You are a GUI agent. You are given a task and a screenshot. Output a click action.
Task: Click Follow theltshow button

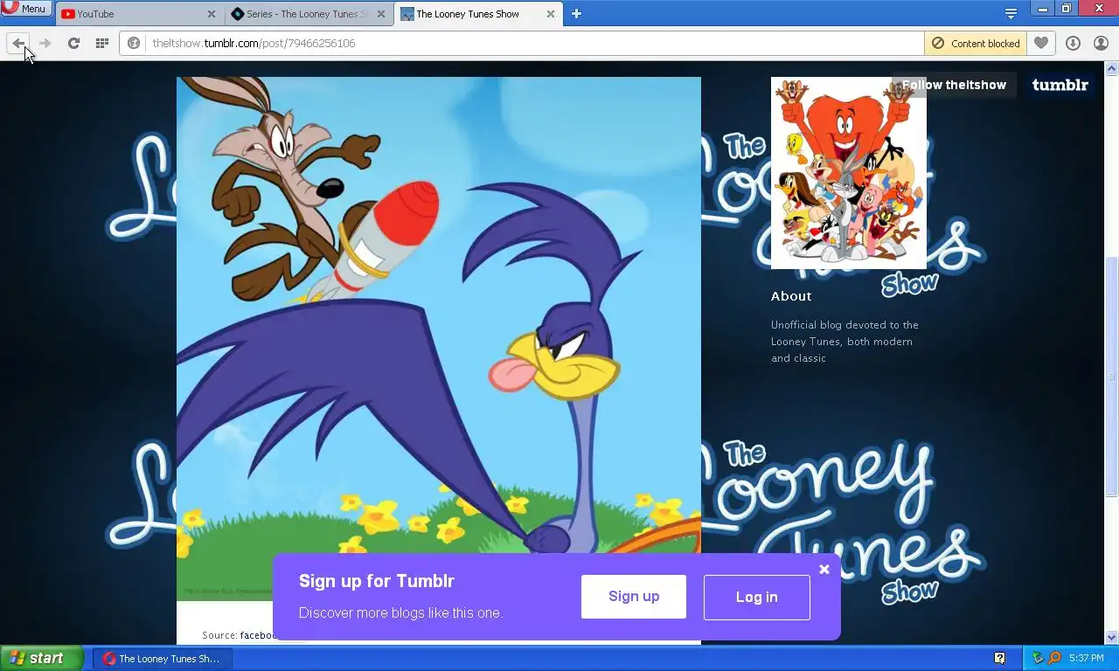pyautogui.click(x=954, y=85)
